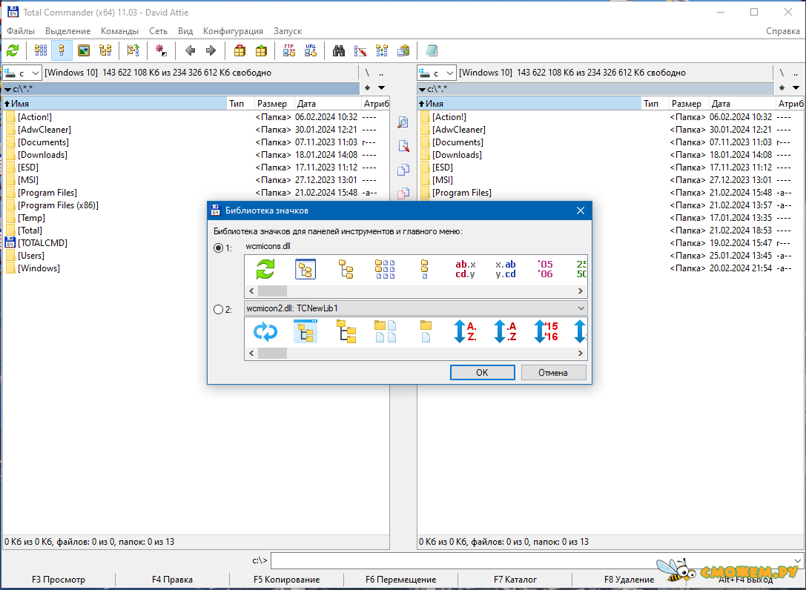
Task: Click library 1 horizontal scrollbar thumb
Action: coord(272,291)
